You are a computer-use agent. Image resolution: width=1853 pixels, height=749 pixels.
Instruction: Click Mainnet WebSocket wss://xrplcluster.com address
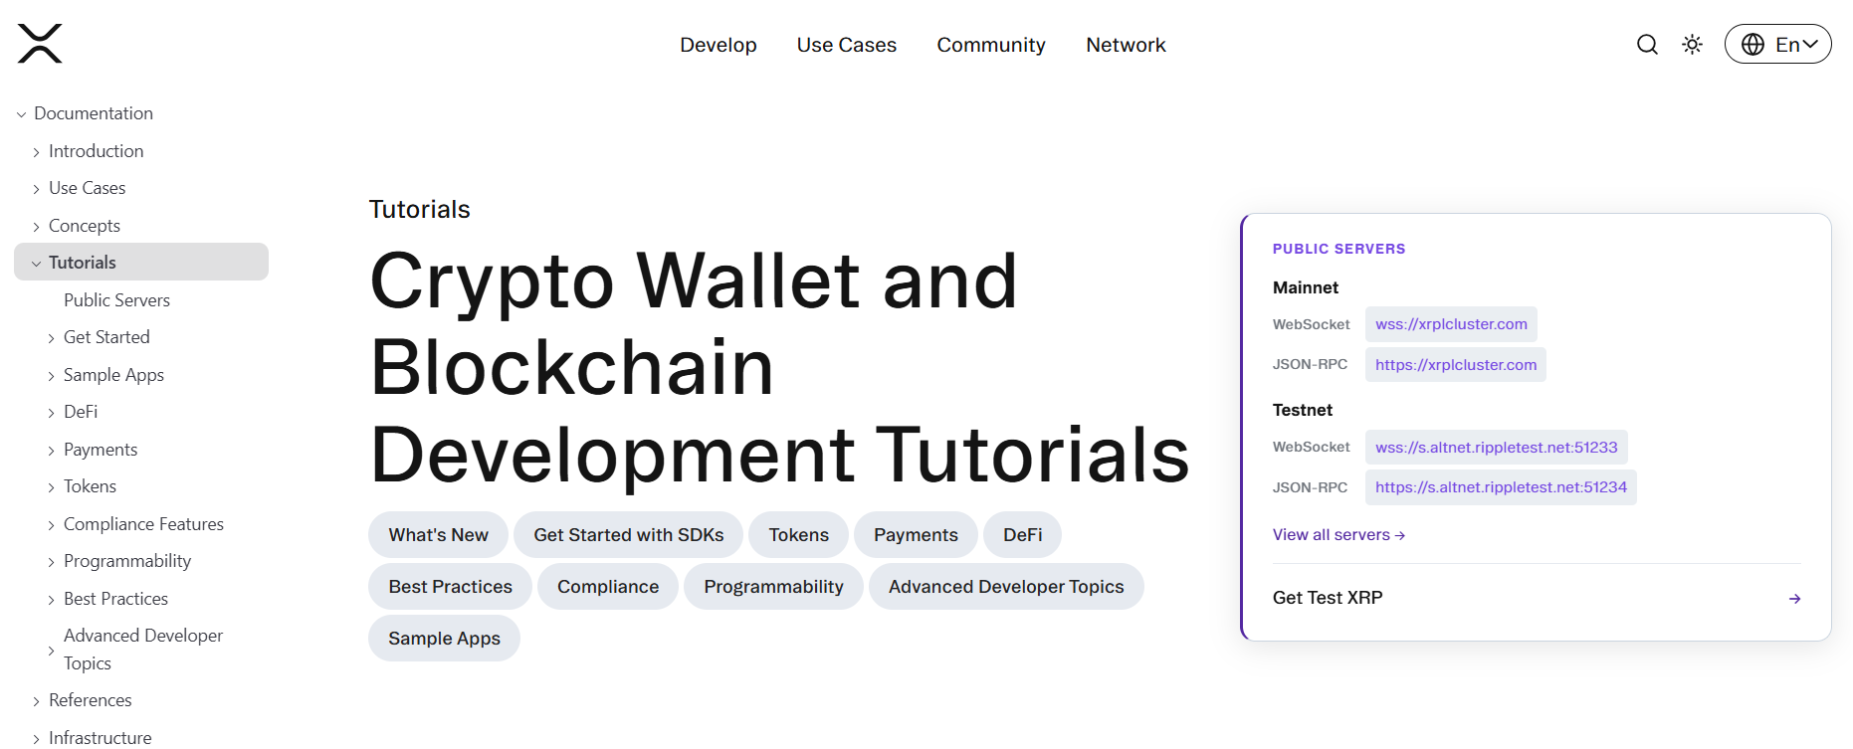tap(1451, 324)
